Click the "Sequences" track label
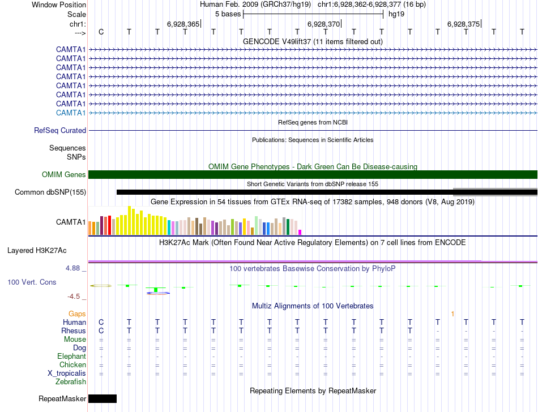 pyautogui.click(x=67, y=148)
